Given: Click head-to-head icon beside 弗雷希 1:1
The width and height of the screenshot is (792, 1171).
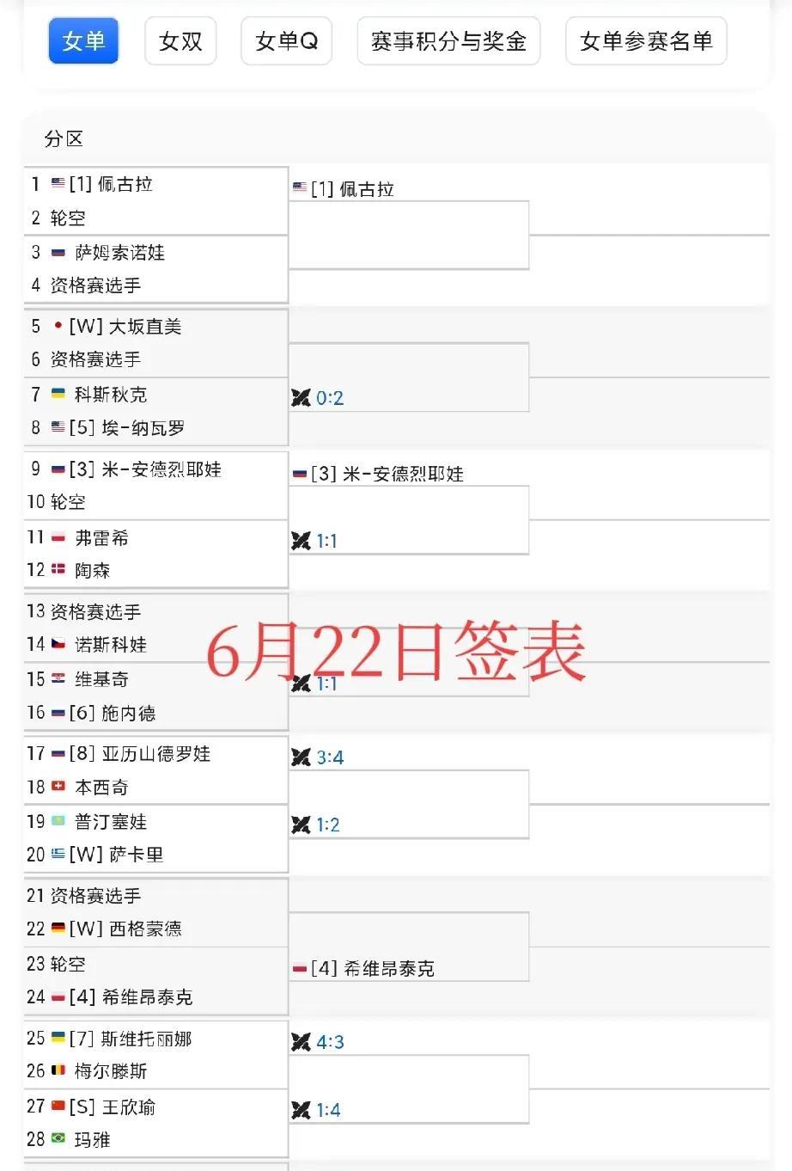Looking at the screenshot, I should click(x=301, y=540).
